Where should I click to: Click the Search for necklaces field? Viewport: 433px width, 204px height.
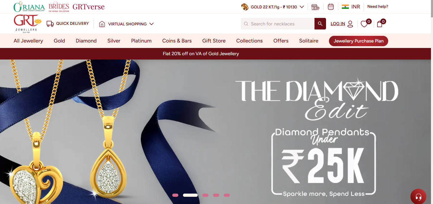coord(277,24)
